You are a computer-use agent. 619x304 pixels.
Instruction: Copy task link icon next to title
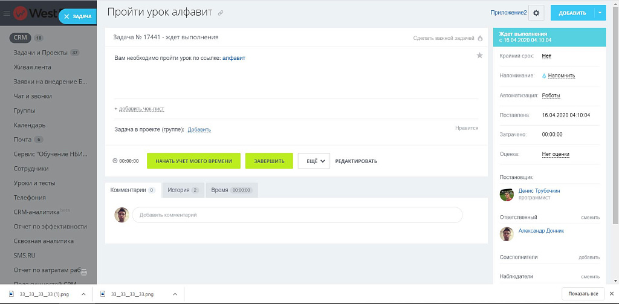221,13
